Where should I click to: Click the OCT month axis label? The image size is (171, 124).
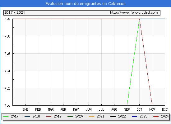coord(139,109)
